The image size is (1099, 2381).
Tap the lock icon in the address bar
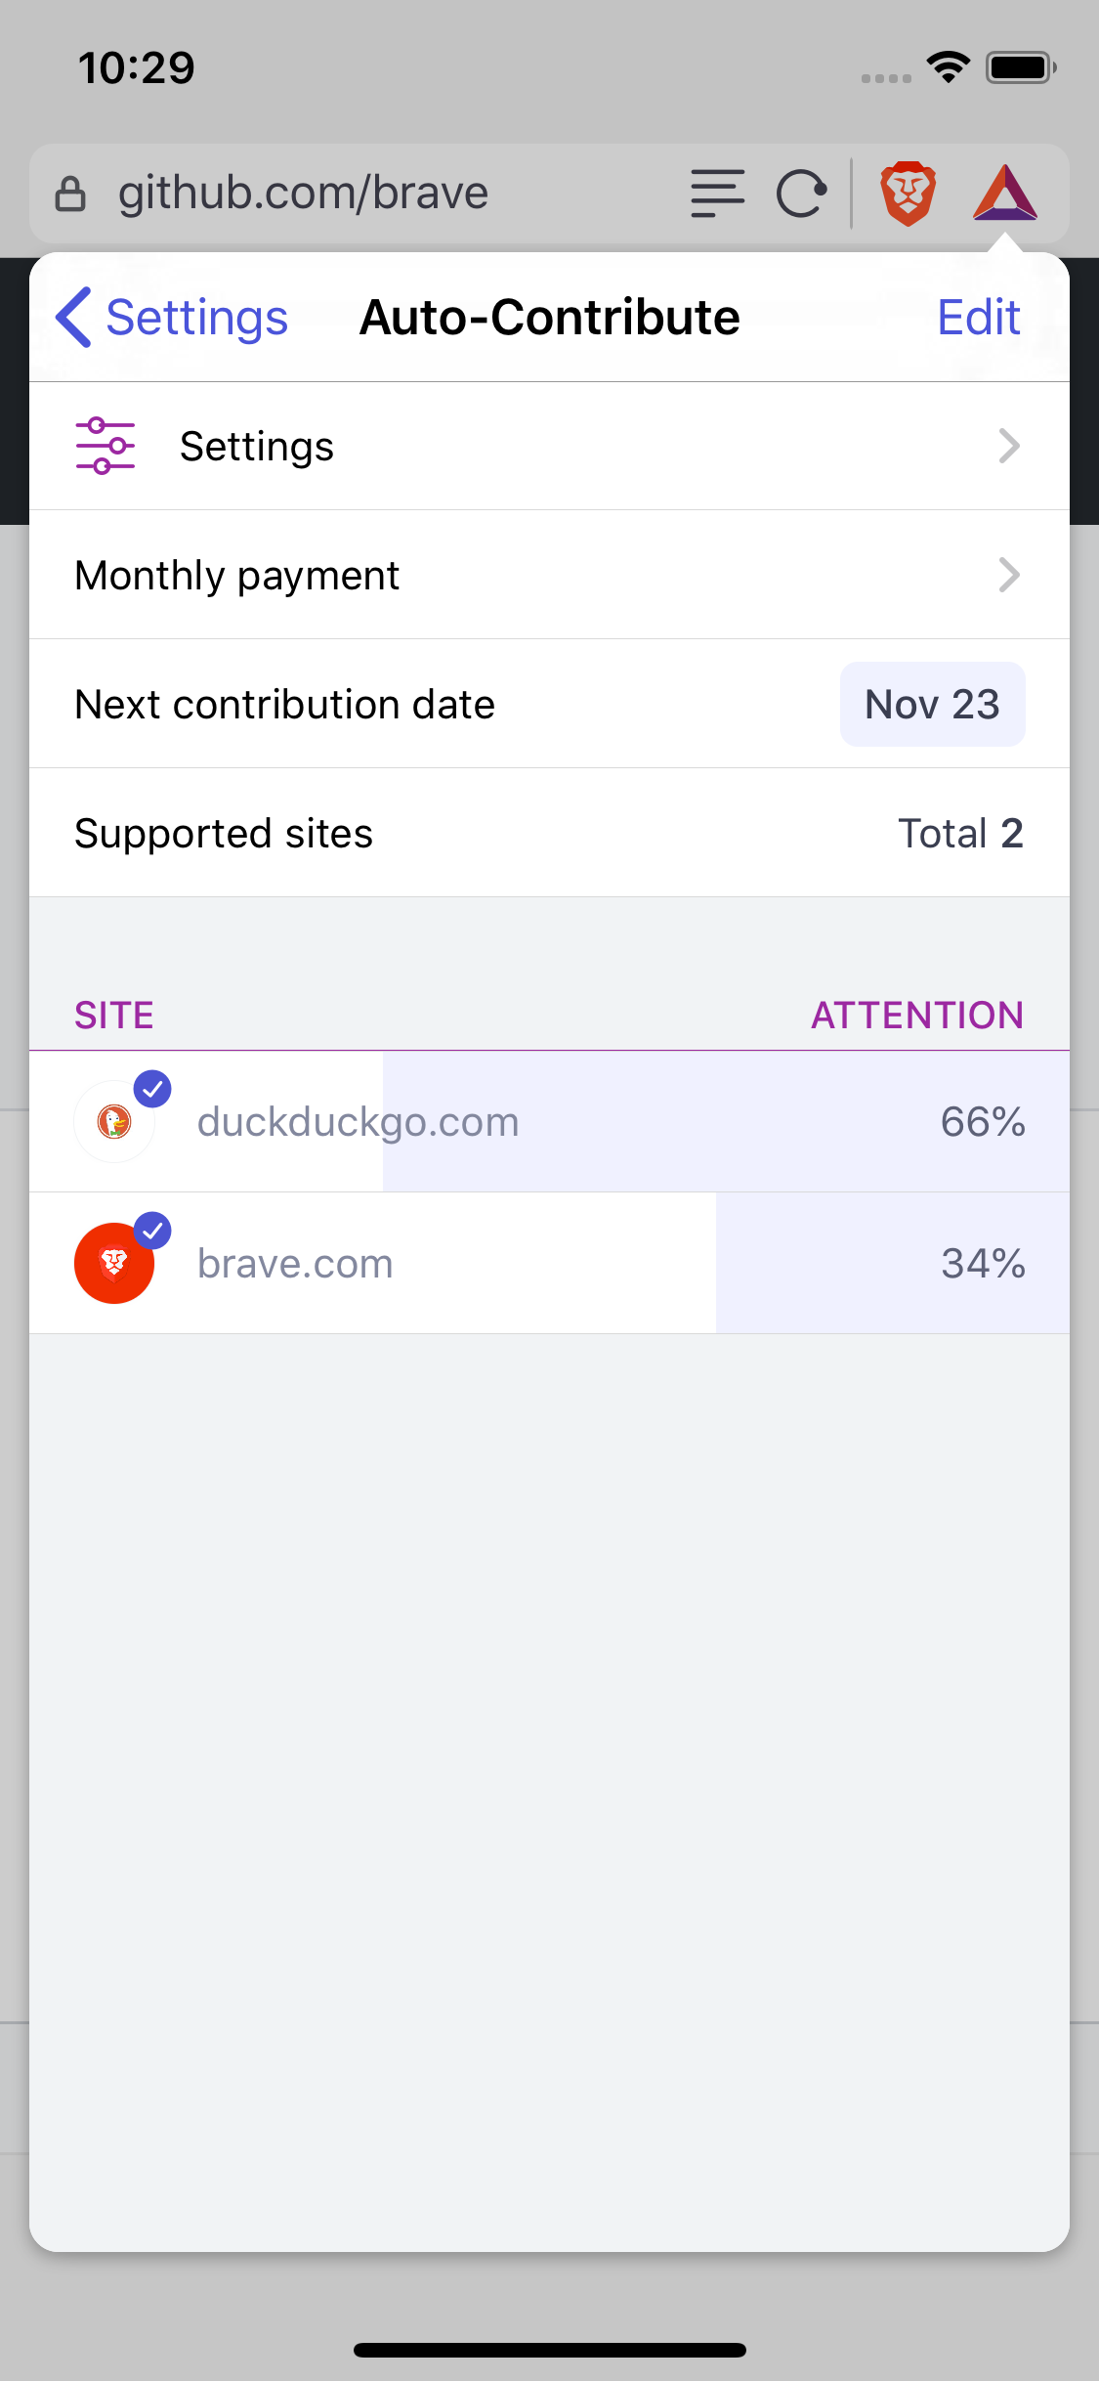[x=70, y=194]
